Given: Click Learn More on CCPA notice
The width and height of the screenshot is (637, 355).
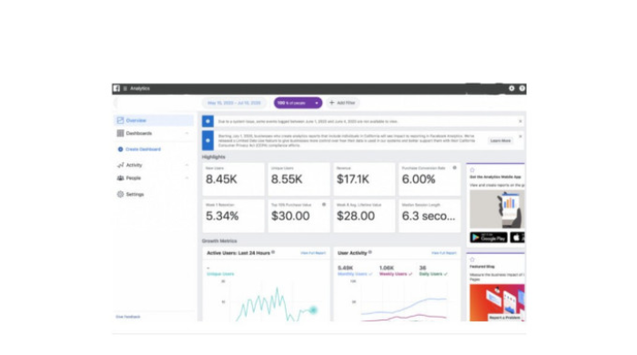Looking at the screenshot, I should [x=500, y=140].
